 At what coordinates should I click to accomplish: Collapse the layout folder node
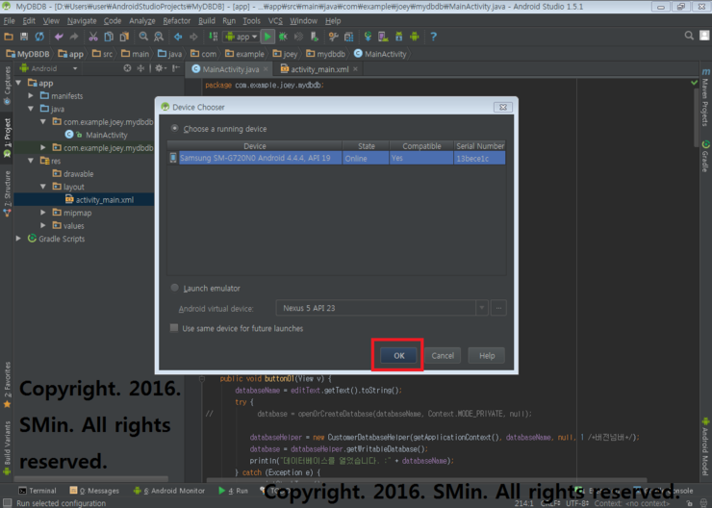pos(42,187)
